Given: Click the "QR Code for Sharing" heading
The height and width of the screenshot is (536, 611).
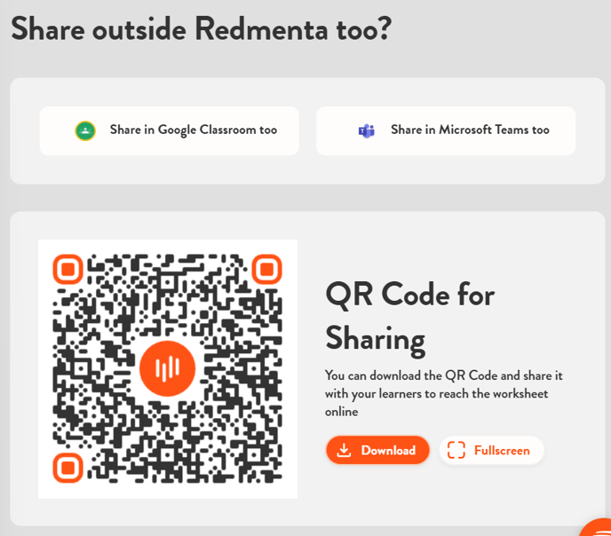Looking at the screenshot, I should (x=409, y=315).
